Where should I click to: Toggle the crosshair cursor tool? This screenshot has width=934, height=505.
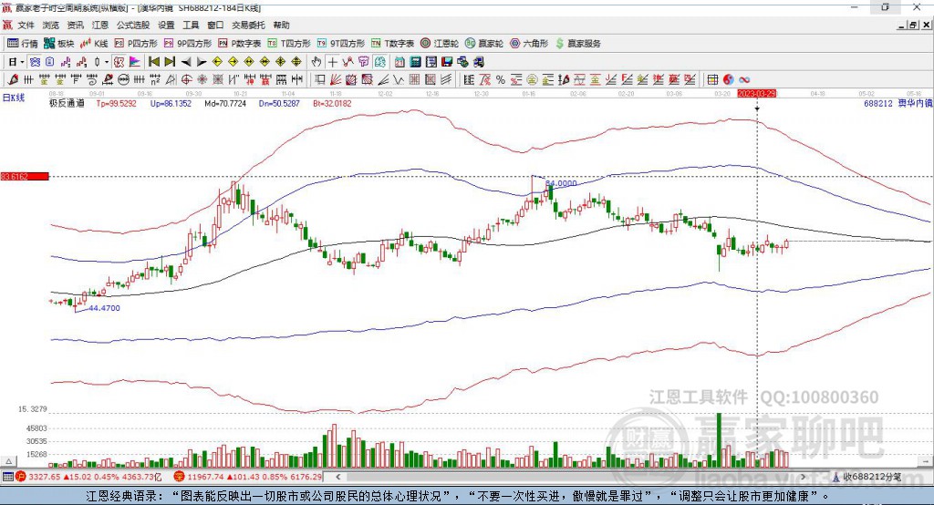pos(332,62)
